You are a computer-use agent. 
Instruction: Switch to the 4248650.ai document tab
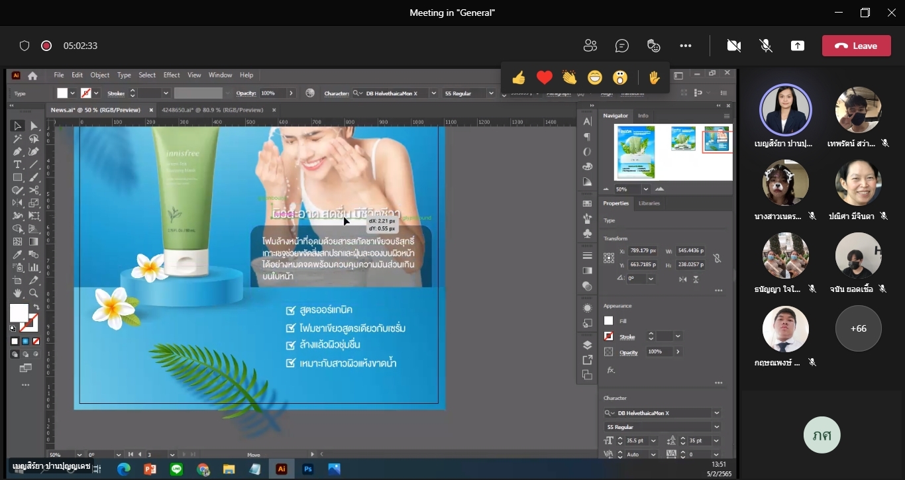212,110
